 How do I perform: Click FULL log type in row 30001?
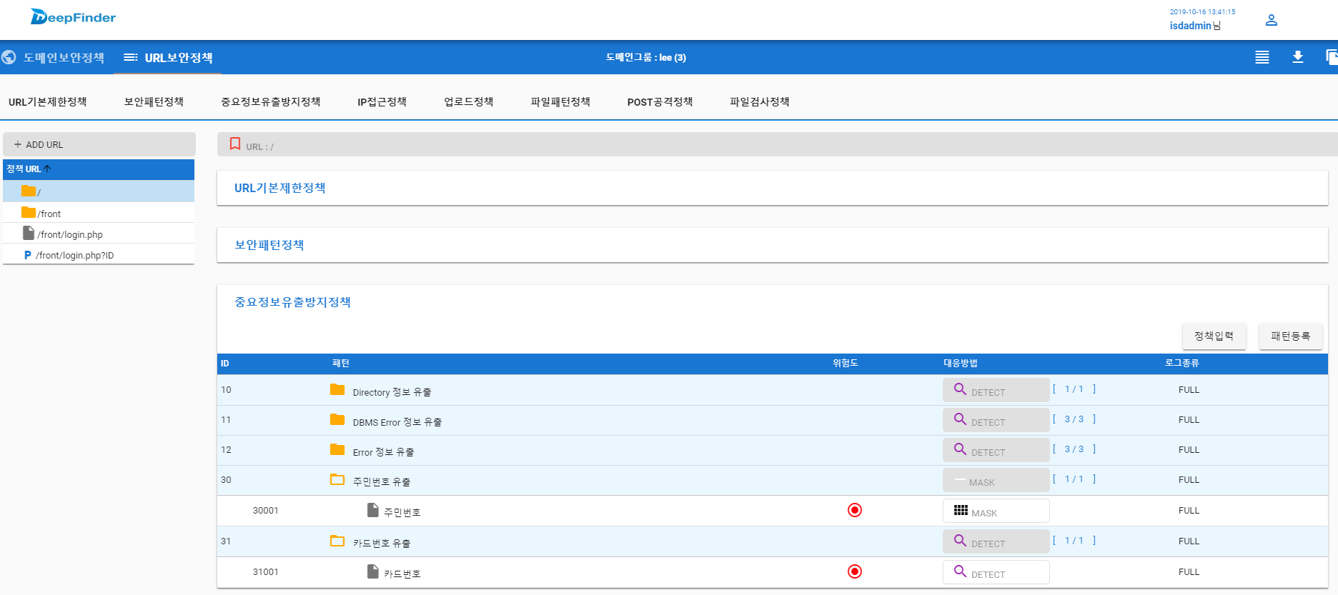[1189, 511]
